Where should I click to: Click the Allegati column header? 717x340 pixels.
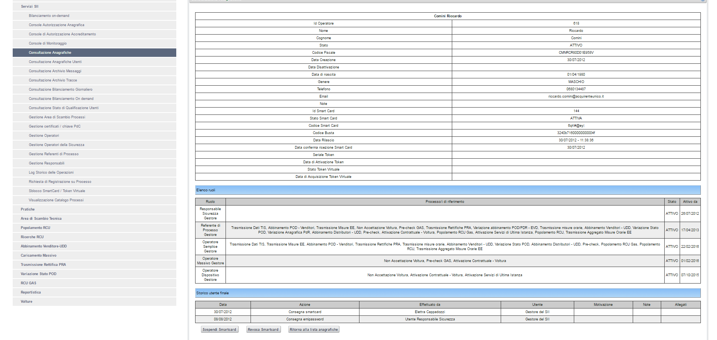680,305
